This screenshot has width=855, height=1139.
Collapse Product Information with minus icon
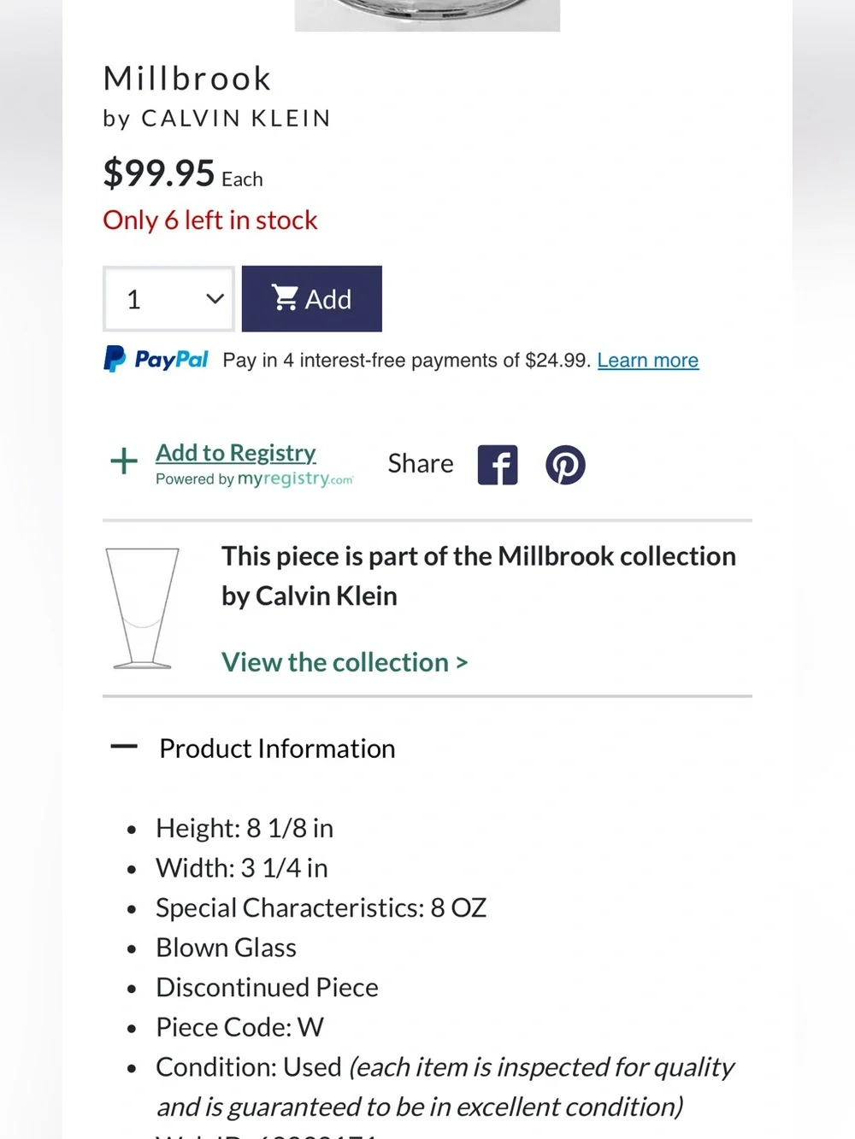pos(124,748)
